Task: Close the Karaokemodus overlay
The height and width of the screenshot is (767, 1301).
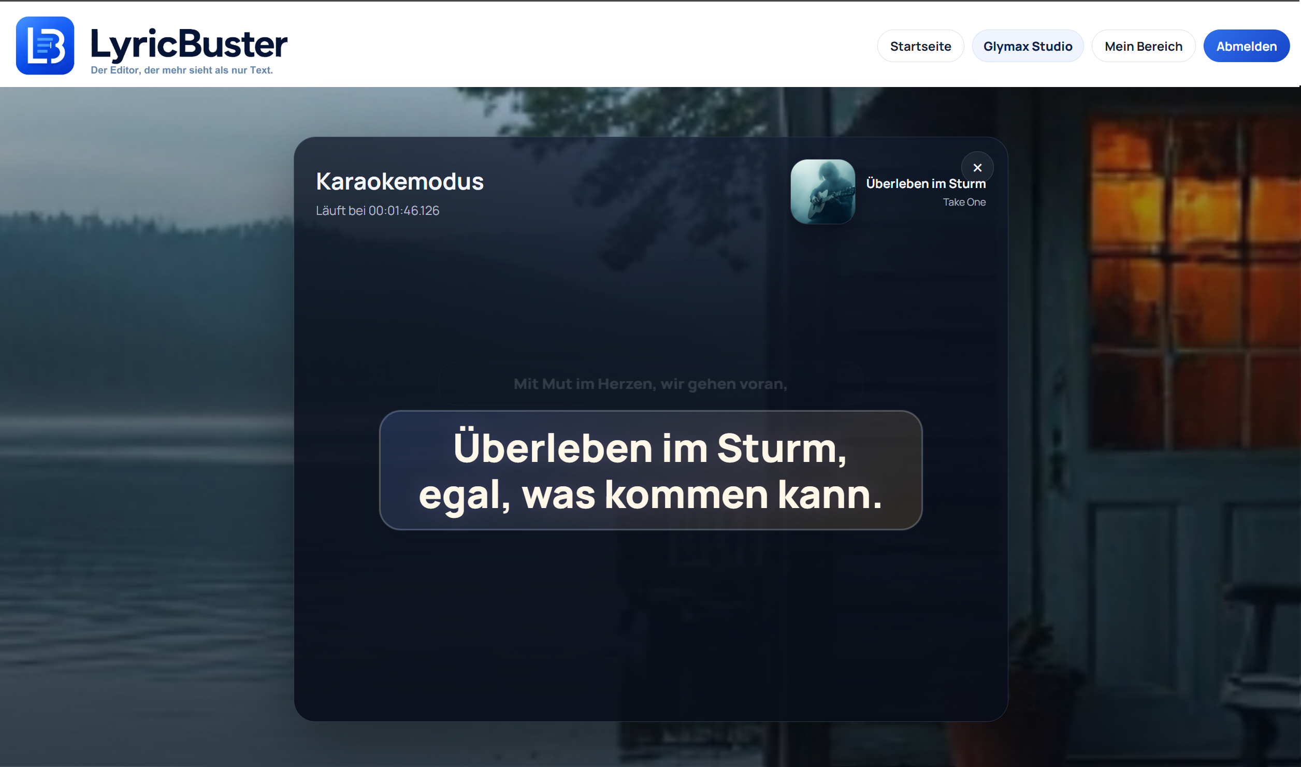Action: coord(977,167)
